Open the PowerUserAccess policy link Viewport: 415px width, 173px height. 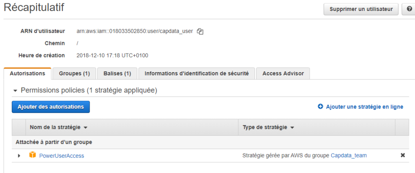(62, 156)
